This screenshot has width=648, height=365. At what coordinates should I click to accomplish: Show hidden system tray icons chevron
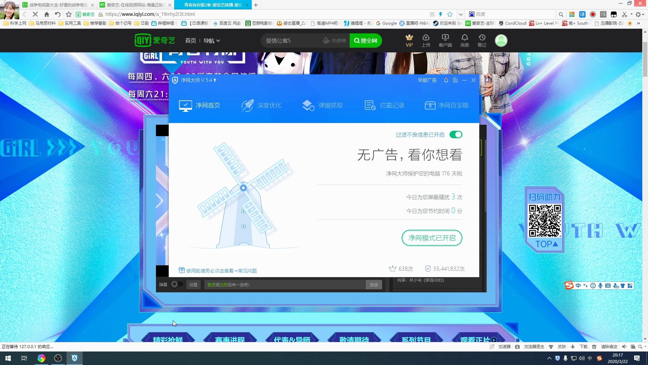(549, 358)
